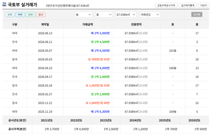Click 공시가격 value 1억 2,500만
211x136 pixels.
click(x=111, y=129)
